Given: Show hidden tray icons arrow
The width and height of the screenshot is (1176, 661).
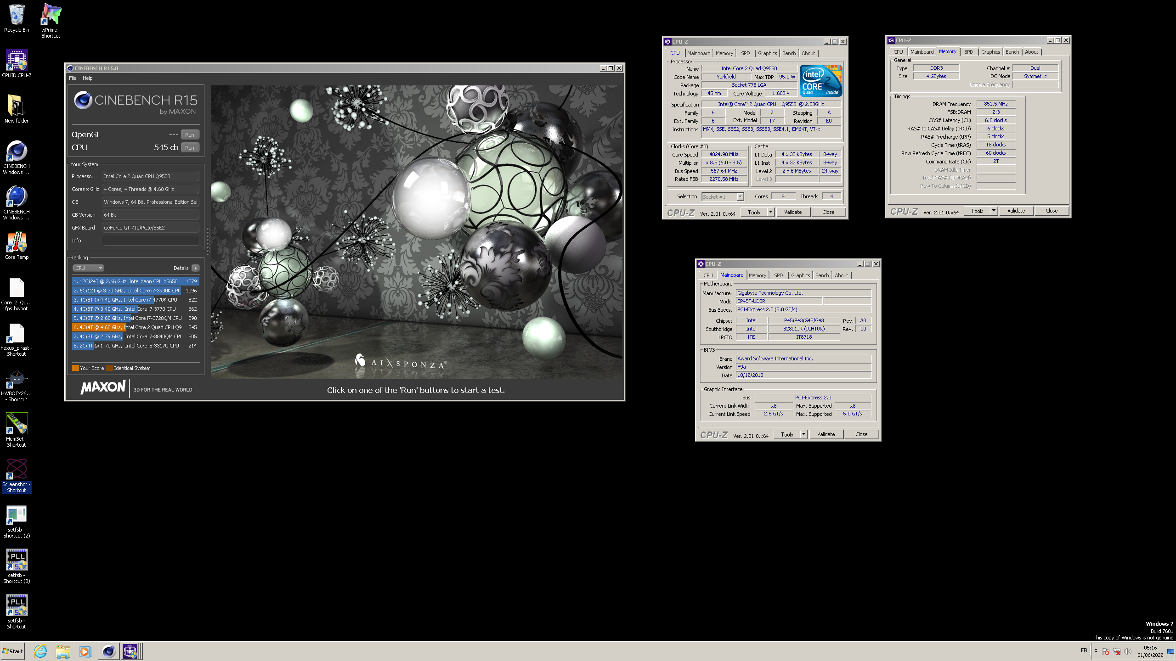Looking at the screenshot, I should 1096,651.
